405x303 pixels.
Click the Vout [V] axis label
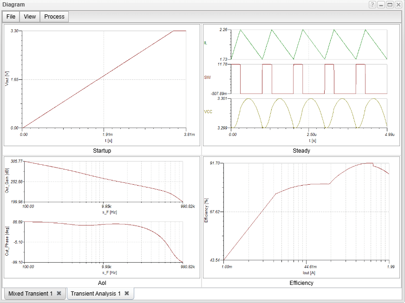point(7,79)
